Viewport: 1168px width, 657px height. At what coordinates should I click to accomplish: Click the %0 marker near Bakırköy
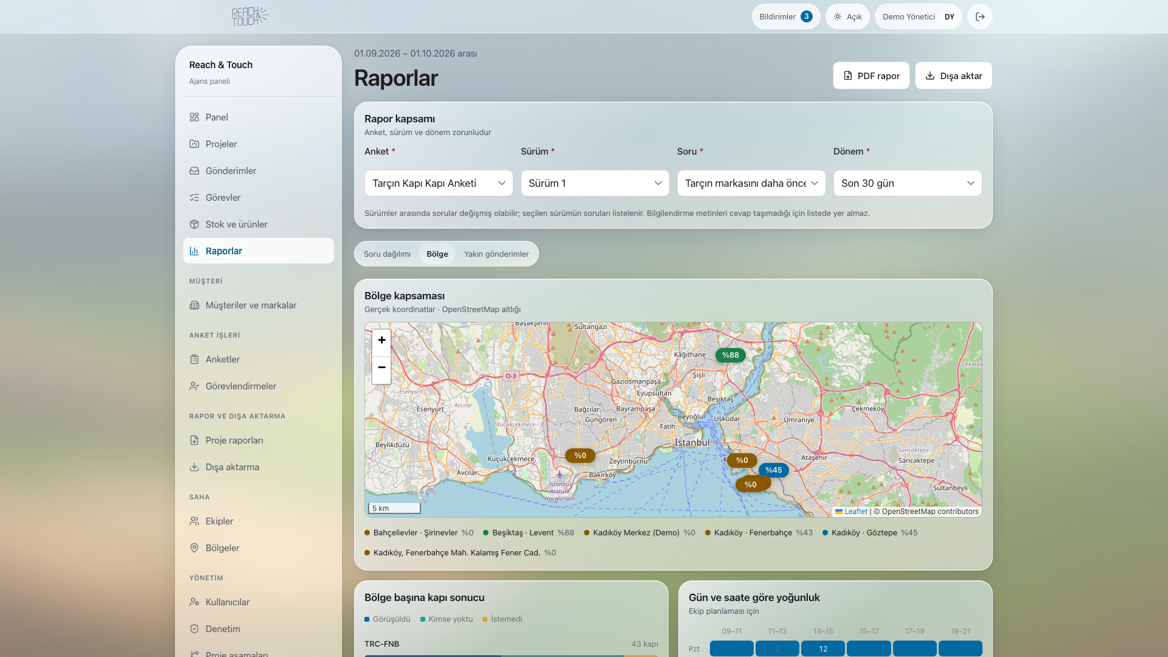[x=580, y=456]
